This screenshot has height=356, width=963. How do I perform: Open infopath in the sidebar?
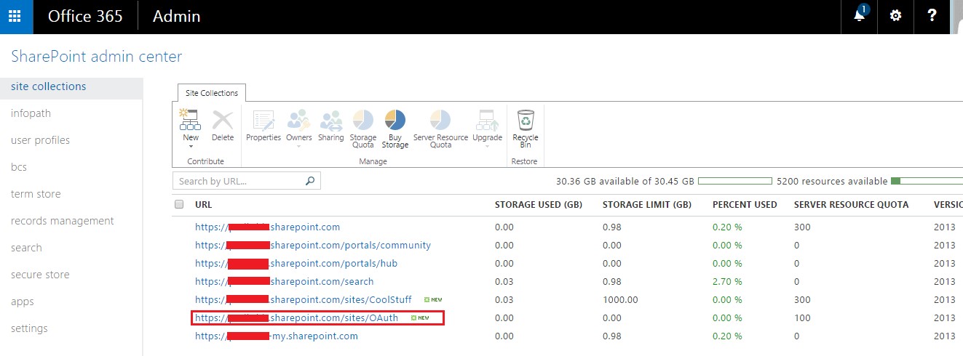31,113
